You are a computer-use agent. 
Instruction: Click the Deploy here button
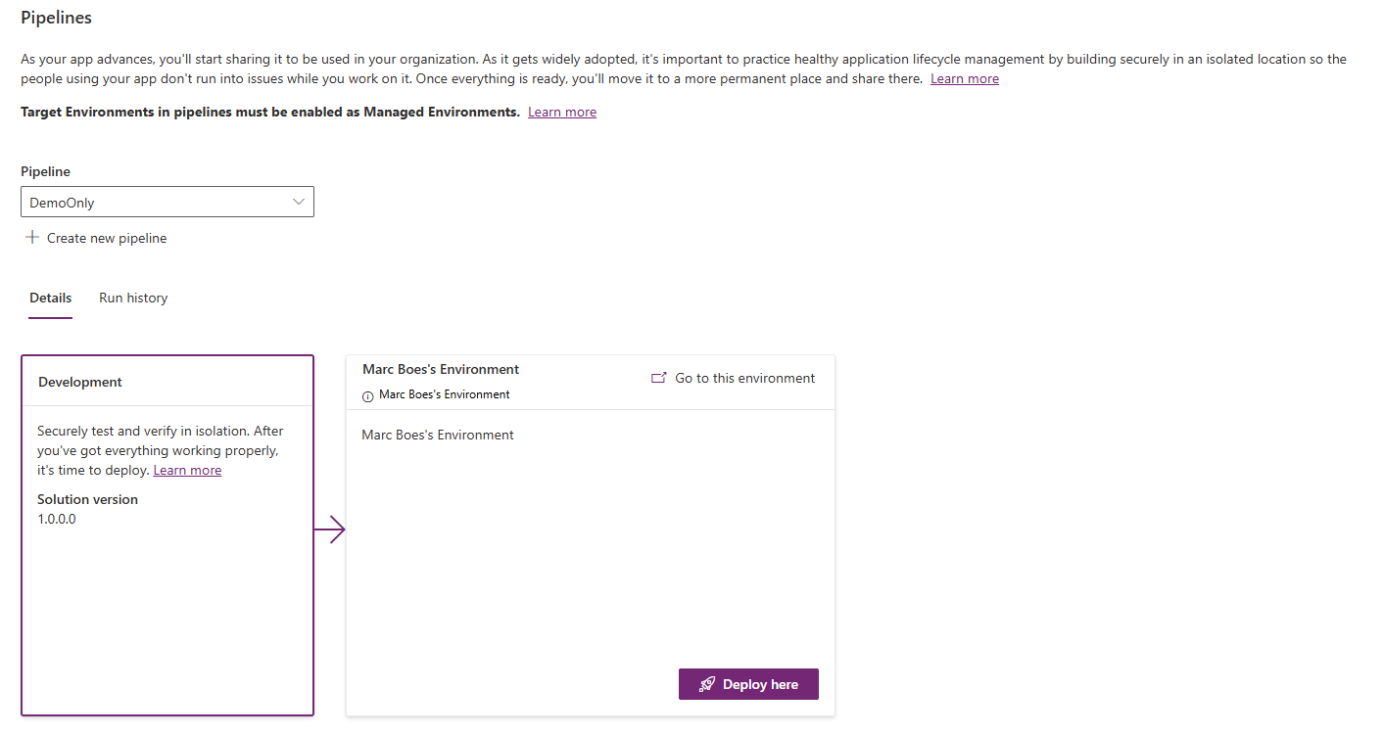coord(748,684)
